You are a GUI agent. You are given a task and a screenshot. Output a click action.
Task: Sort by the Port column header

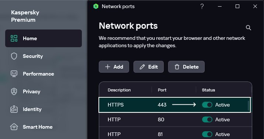point(162,90)
